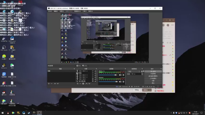Open the notification center in taskbar
The height and width of the screenshot is (115, 205).
pos(201,113)
